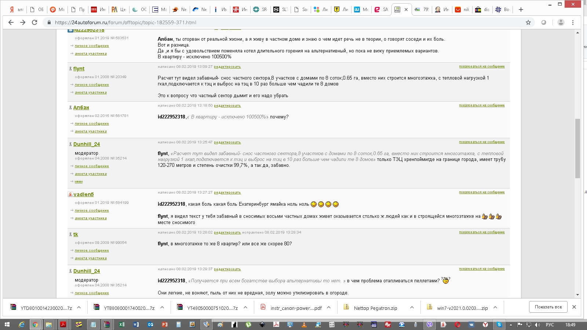
Task: Switch to the 'dis' tab
Action: point(482,10)
